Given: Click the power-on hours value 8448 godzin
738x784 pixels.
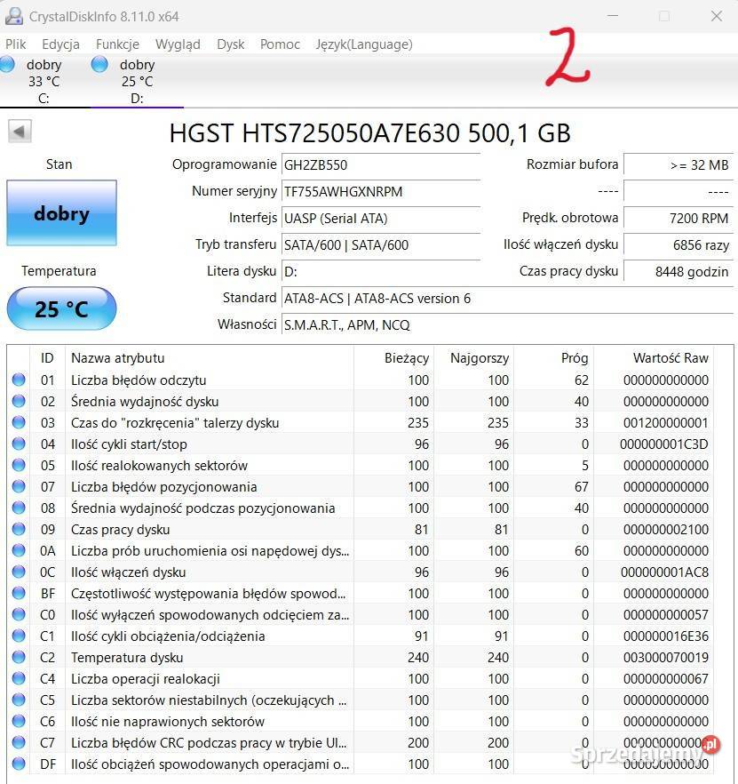Looking at the screenshot, I should [678, 271].
